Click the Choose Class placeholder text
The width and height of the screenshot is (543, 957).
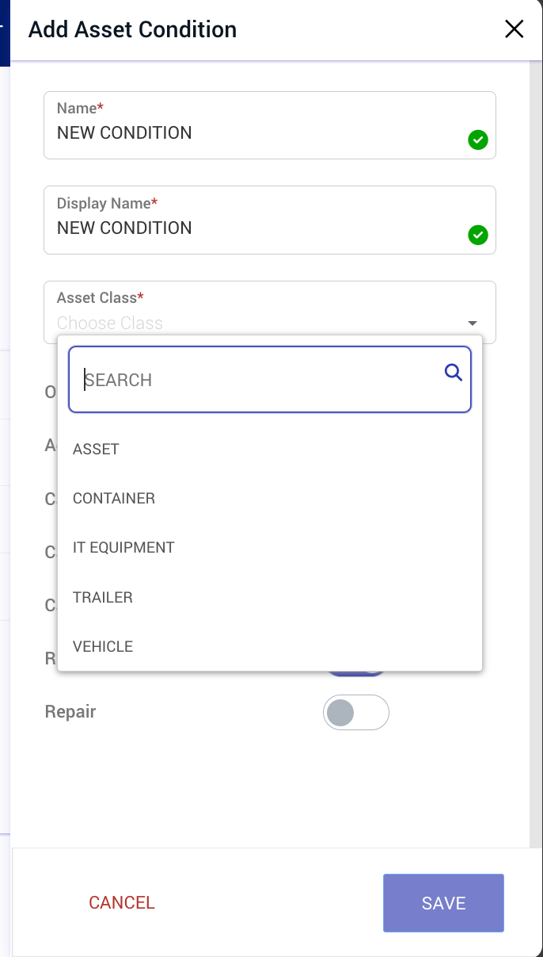[x=109, y=323]
